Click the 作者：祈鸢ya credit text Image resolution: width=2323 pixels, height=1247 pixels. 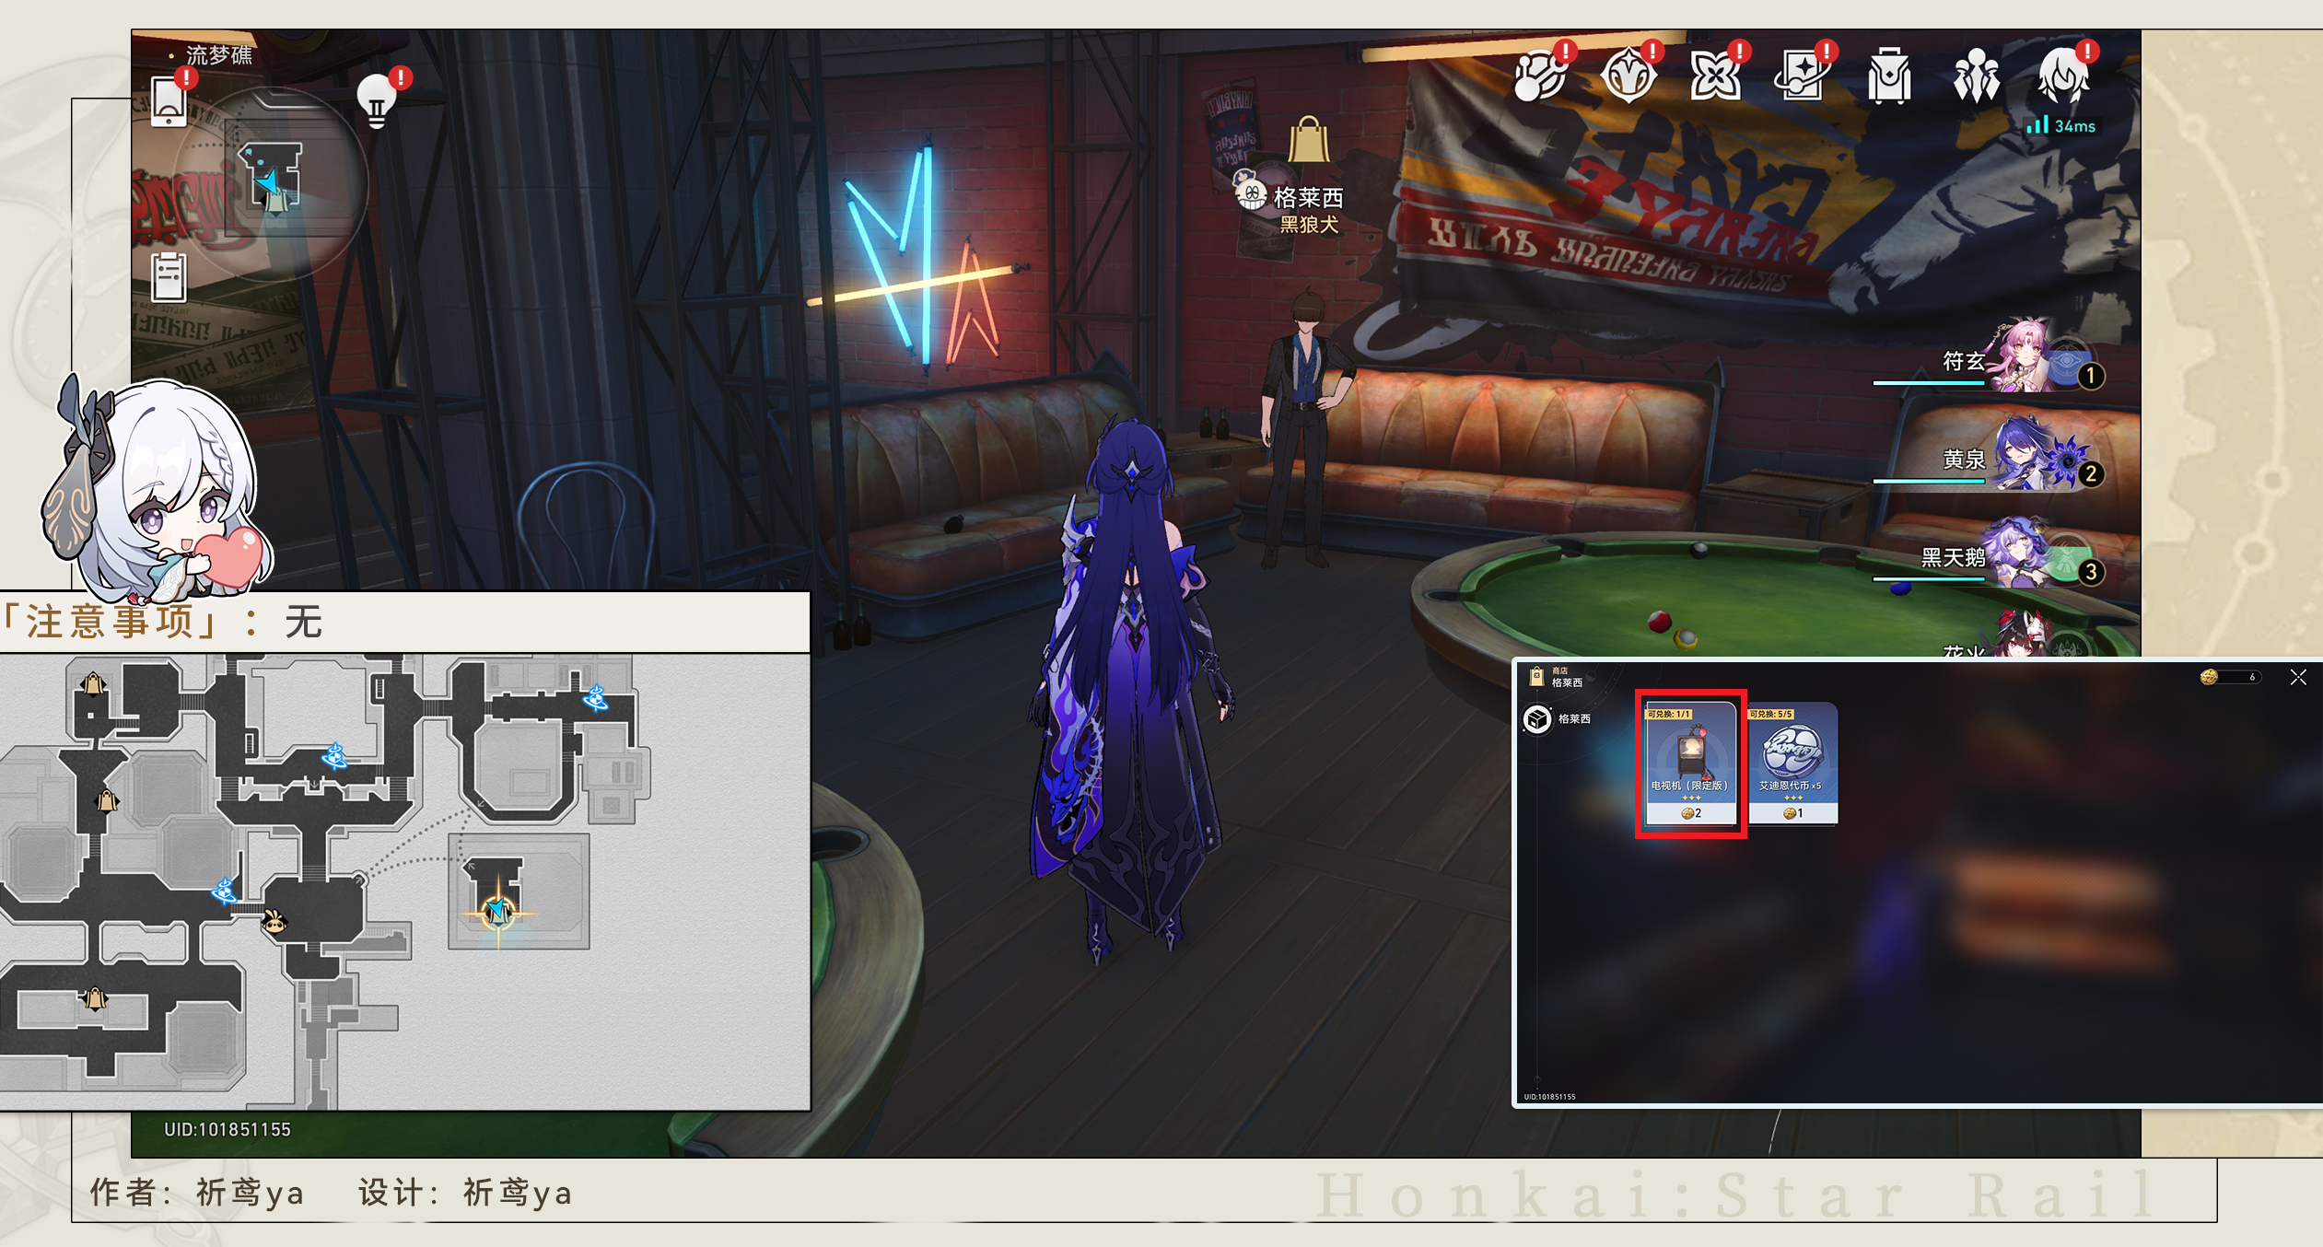(x=197, y=1193)
